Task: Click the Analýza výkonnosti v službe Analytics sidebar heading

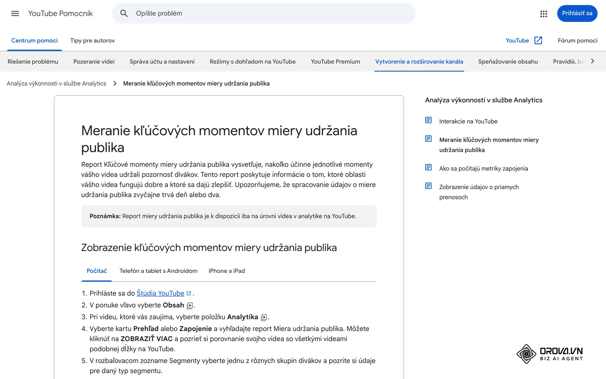Action: [x=484, y=100]
